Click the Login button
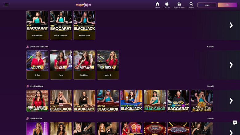This screenshot has width=240, height=135. click(207, 5)
